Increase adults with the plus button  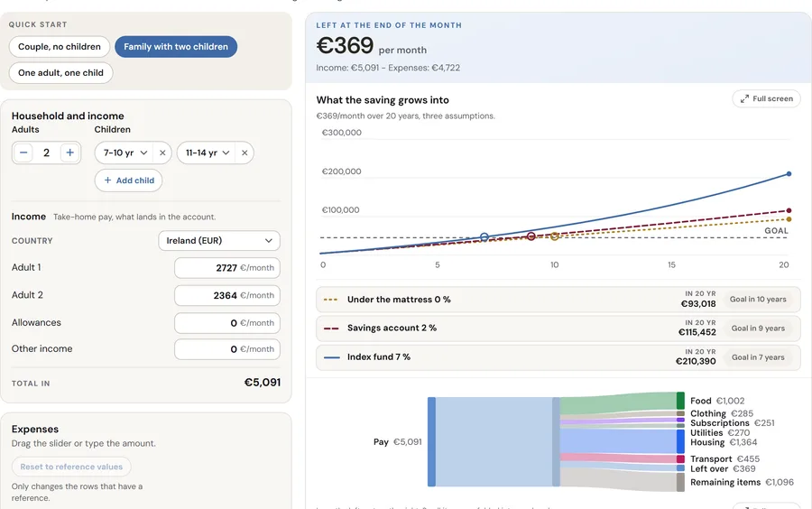69,153
